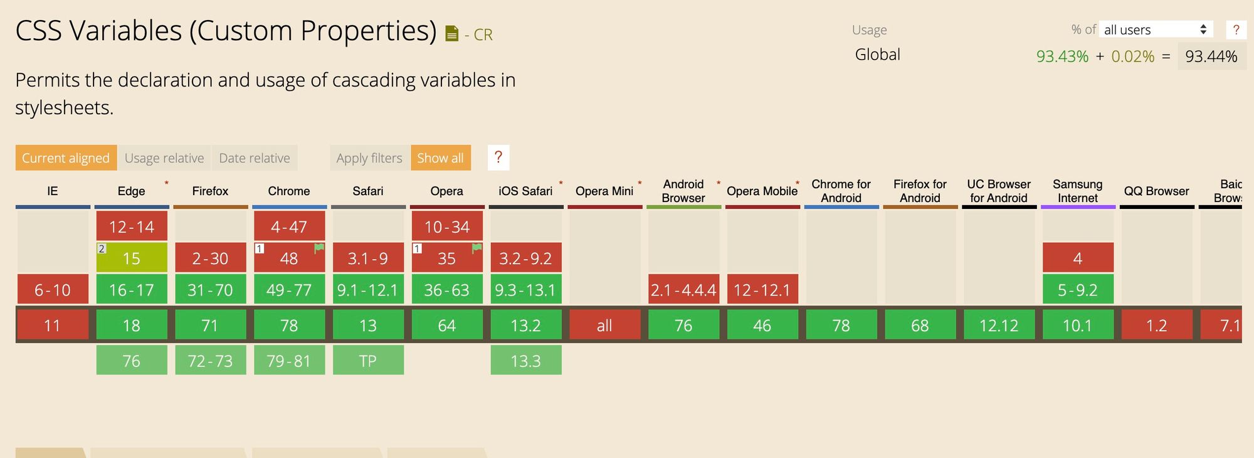The height and width of the screenshot is (458, 1254).
Task: Click the green flag on Chrome 48
Action: [x=319, y=248]
